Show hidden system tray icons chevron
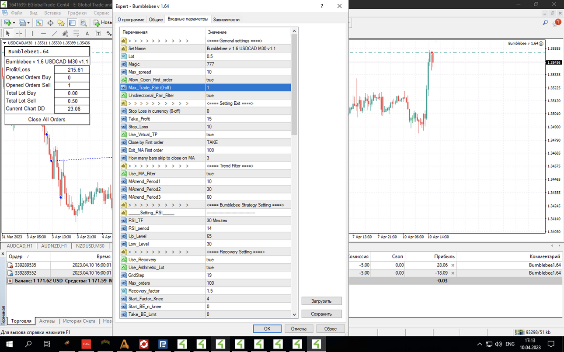 480,344
